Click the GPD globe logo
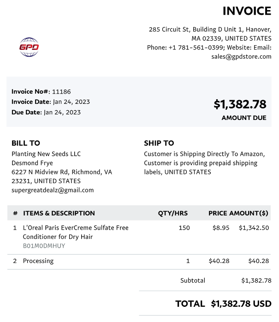The width and height of the screenshot is (279, 322). [x=29, y=47]
